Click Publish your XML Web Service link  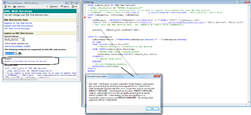point(19,26)
